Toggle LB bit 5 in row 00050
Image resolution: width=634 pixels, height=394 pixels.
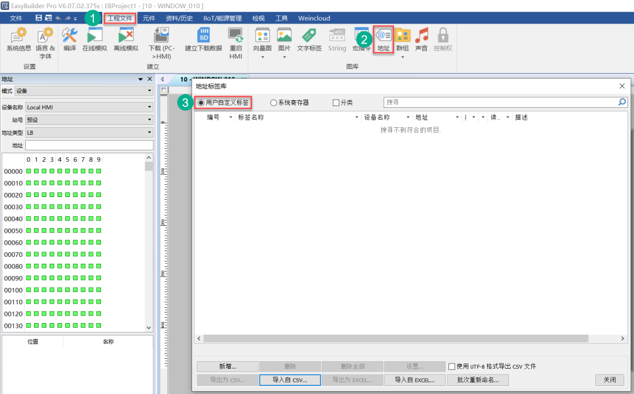click(68, 230)
